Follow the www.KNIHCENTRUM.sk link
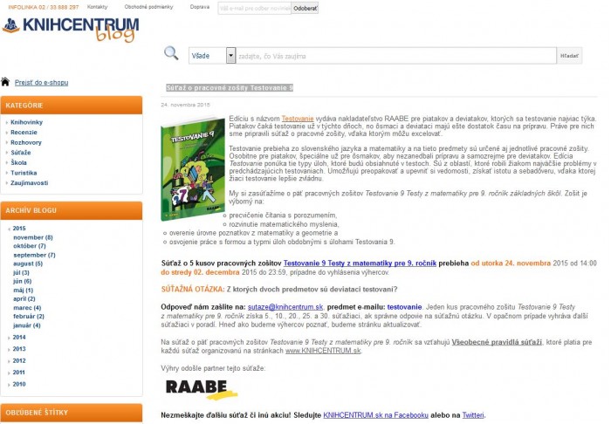This screenshot has height=424, width=611. click(323, 351)
